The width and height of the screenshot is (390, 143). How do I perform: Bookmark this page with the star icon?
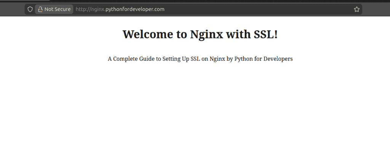[x=356, y=9]
